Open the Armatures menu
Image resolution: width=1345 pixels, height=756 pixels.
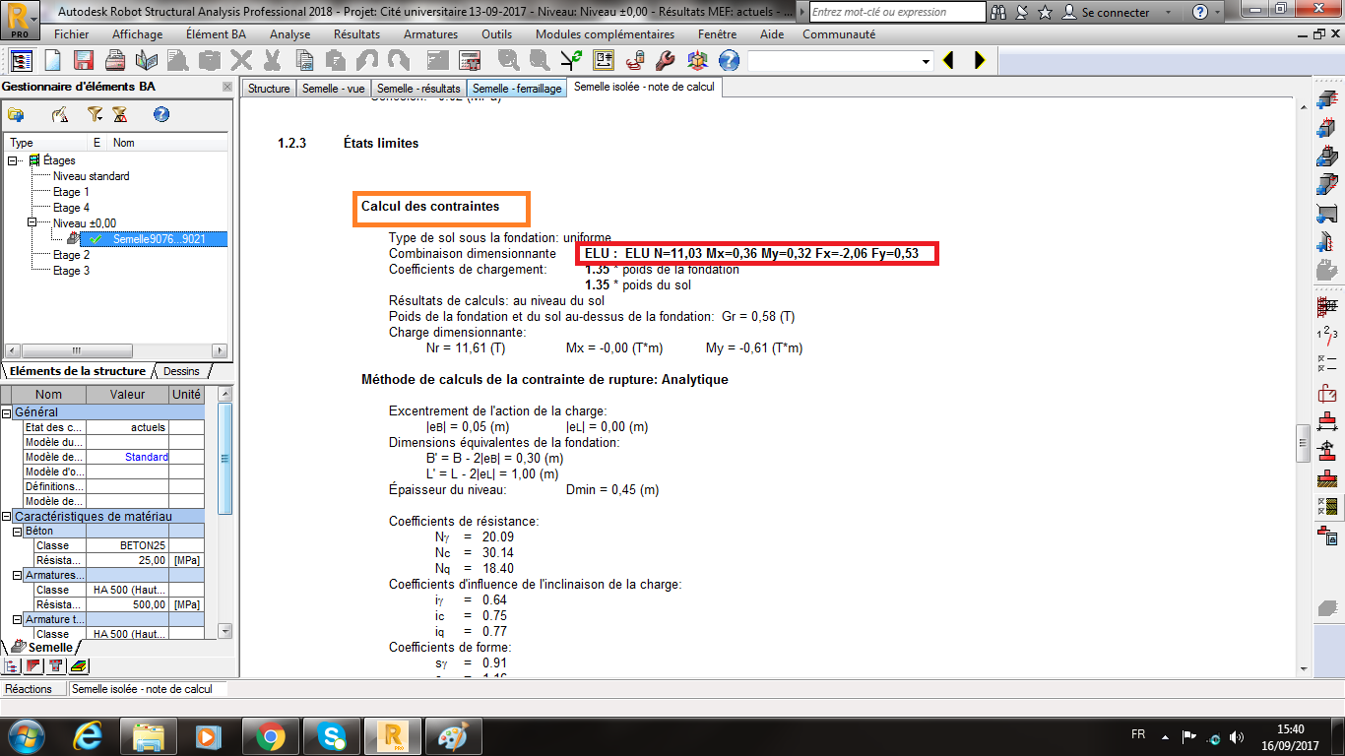click(x=430, y=34)
